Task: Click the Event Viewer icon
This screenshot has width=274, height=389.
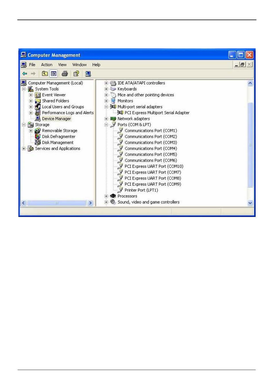Action: pos(38,95)
